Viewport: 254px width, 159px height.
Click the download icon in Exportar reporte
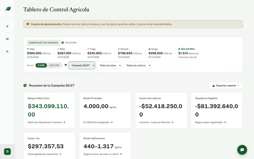(x=214, y=85)
